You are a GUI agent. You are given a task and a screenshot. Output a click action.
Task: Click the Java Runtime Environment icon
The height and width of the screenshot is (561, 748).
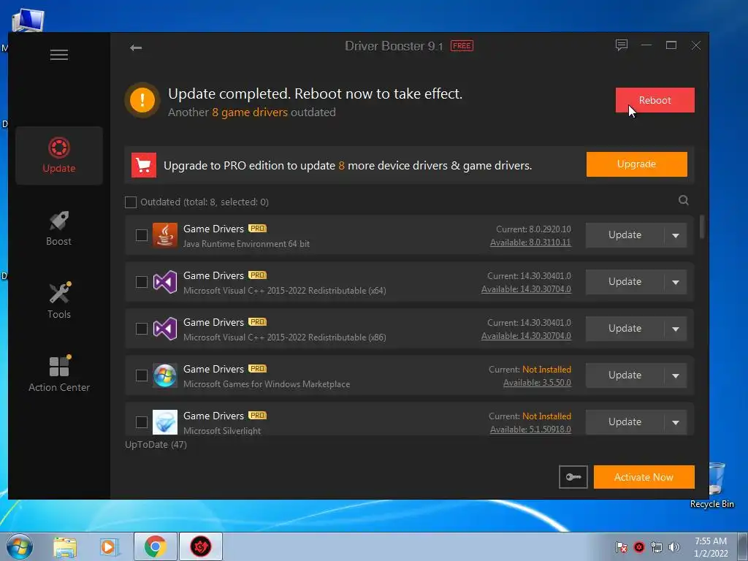coord(165,235)
